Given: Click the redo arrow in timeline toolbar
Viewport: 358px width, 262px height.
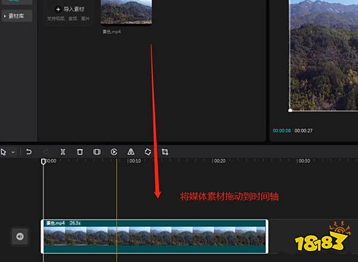Looking at the screenshot, I should (x=46, y=152).
